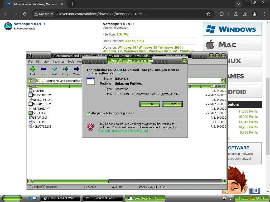Open a new Chrome tab

[x=72, y=4]
